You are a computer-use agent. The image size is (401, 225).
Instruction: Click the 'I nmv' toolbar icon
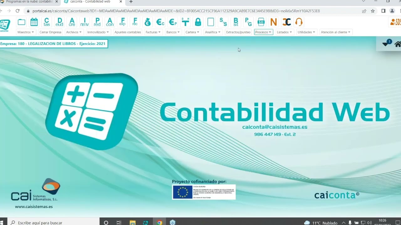click(84, 22)
